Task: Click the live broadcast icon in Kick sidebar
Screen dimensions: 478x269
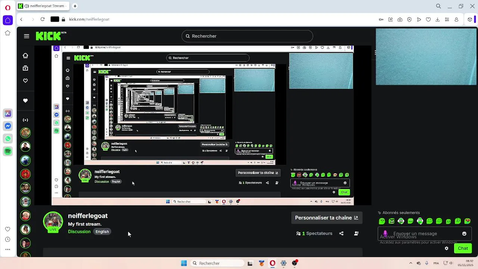Action: [x=25, y=120]
